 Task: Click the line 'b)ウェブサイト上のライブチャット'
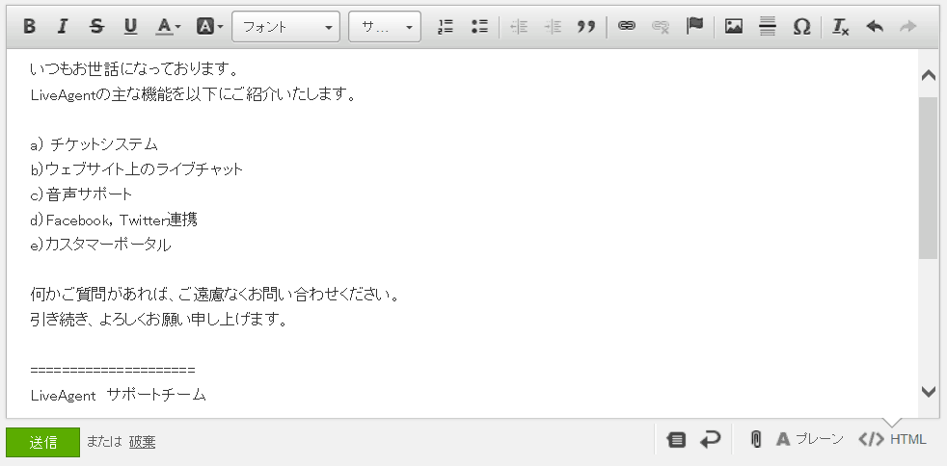137,169
